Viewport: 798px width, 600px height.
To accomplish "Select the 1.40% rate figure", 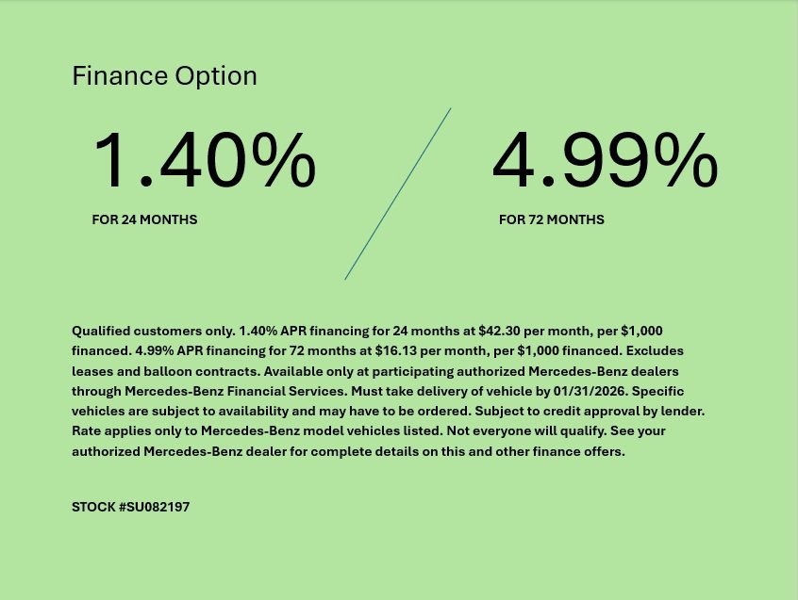I will pos(204,161).
